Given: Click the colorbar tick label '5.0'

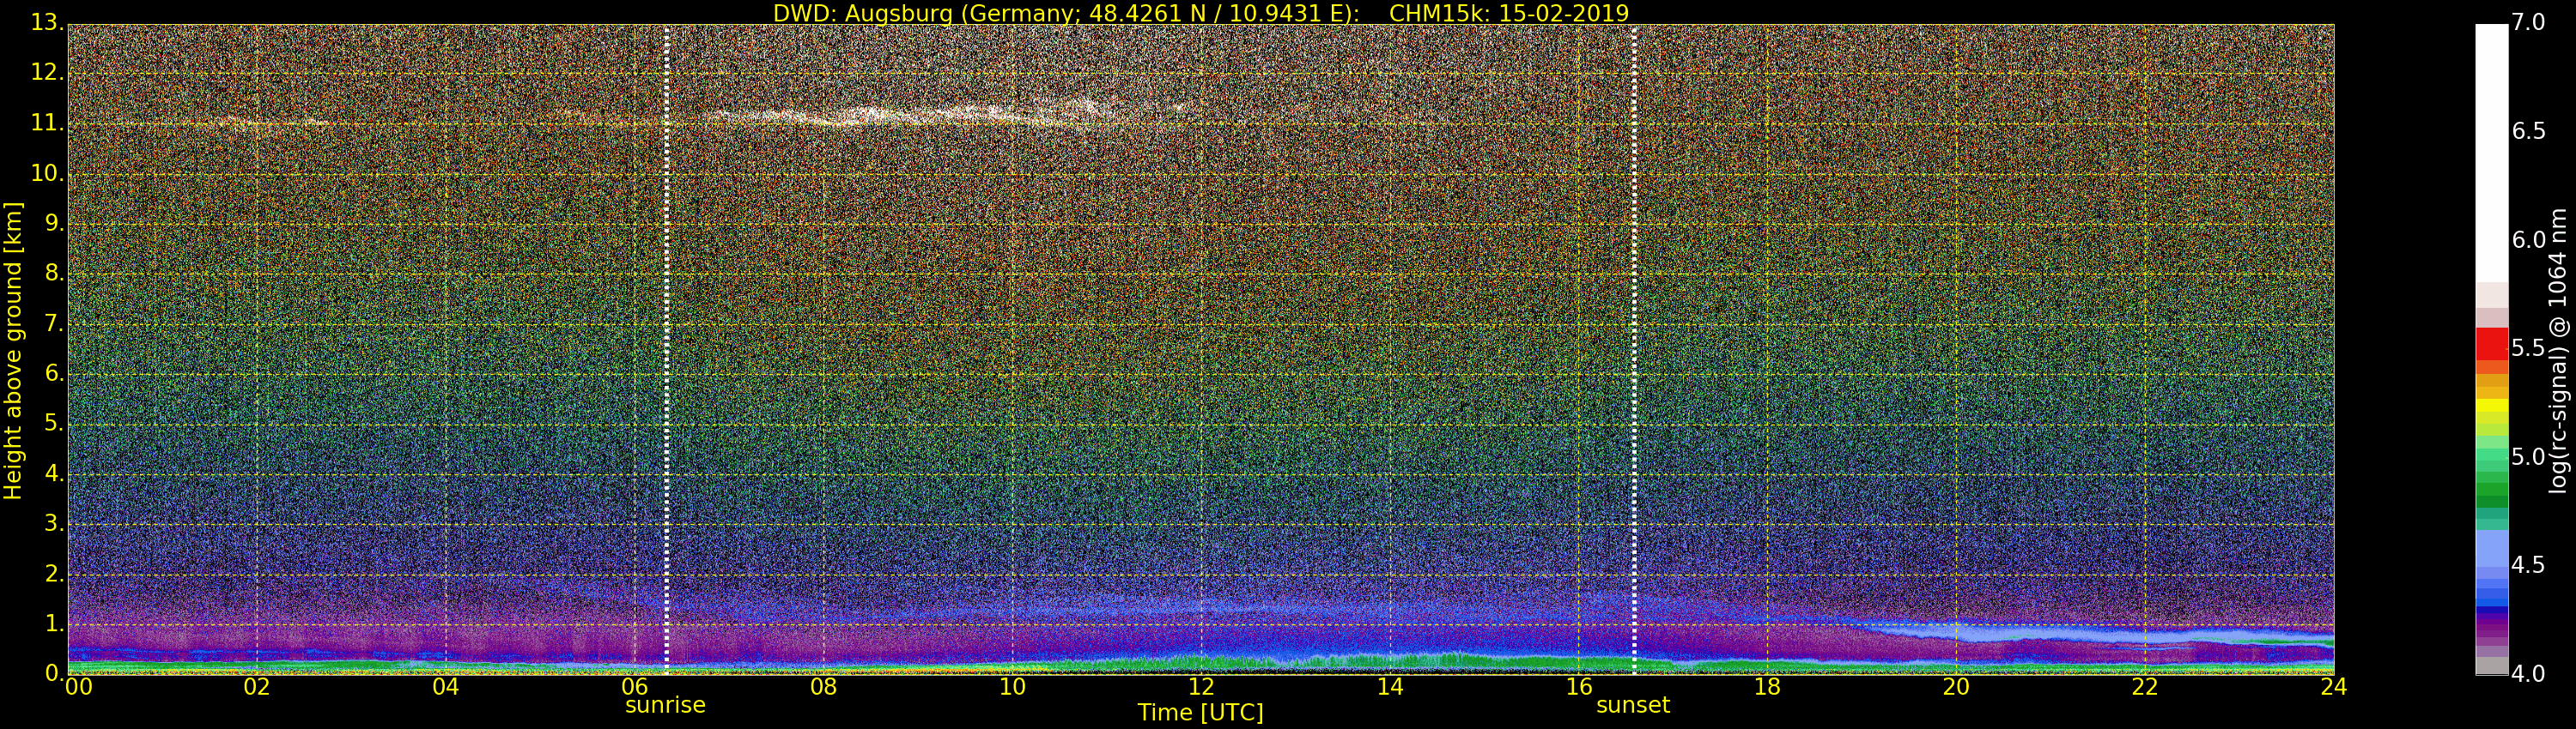Looking at the screenshot, I should pos(2529,456).
